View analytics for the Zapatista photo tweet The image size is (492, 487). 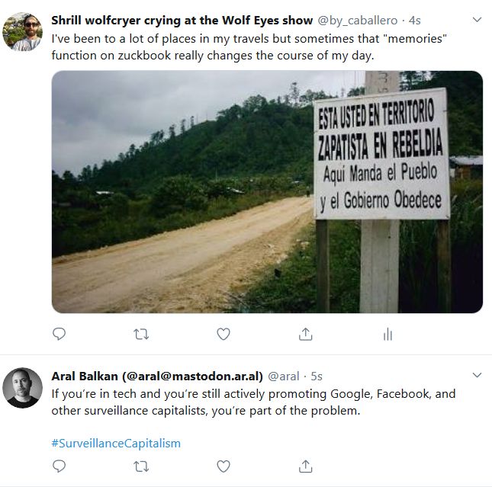coord(387,334)
